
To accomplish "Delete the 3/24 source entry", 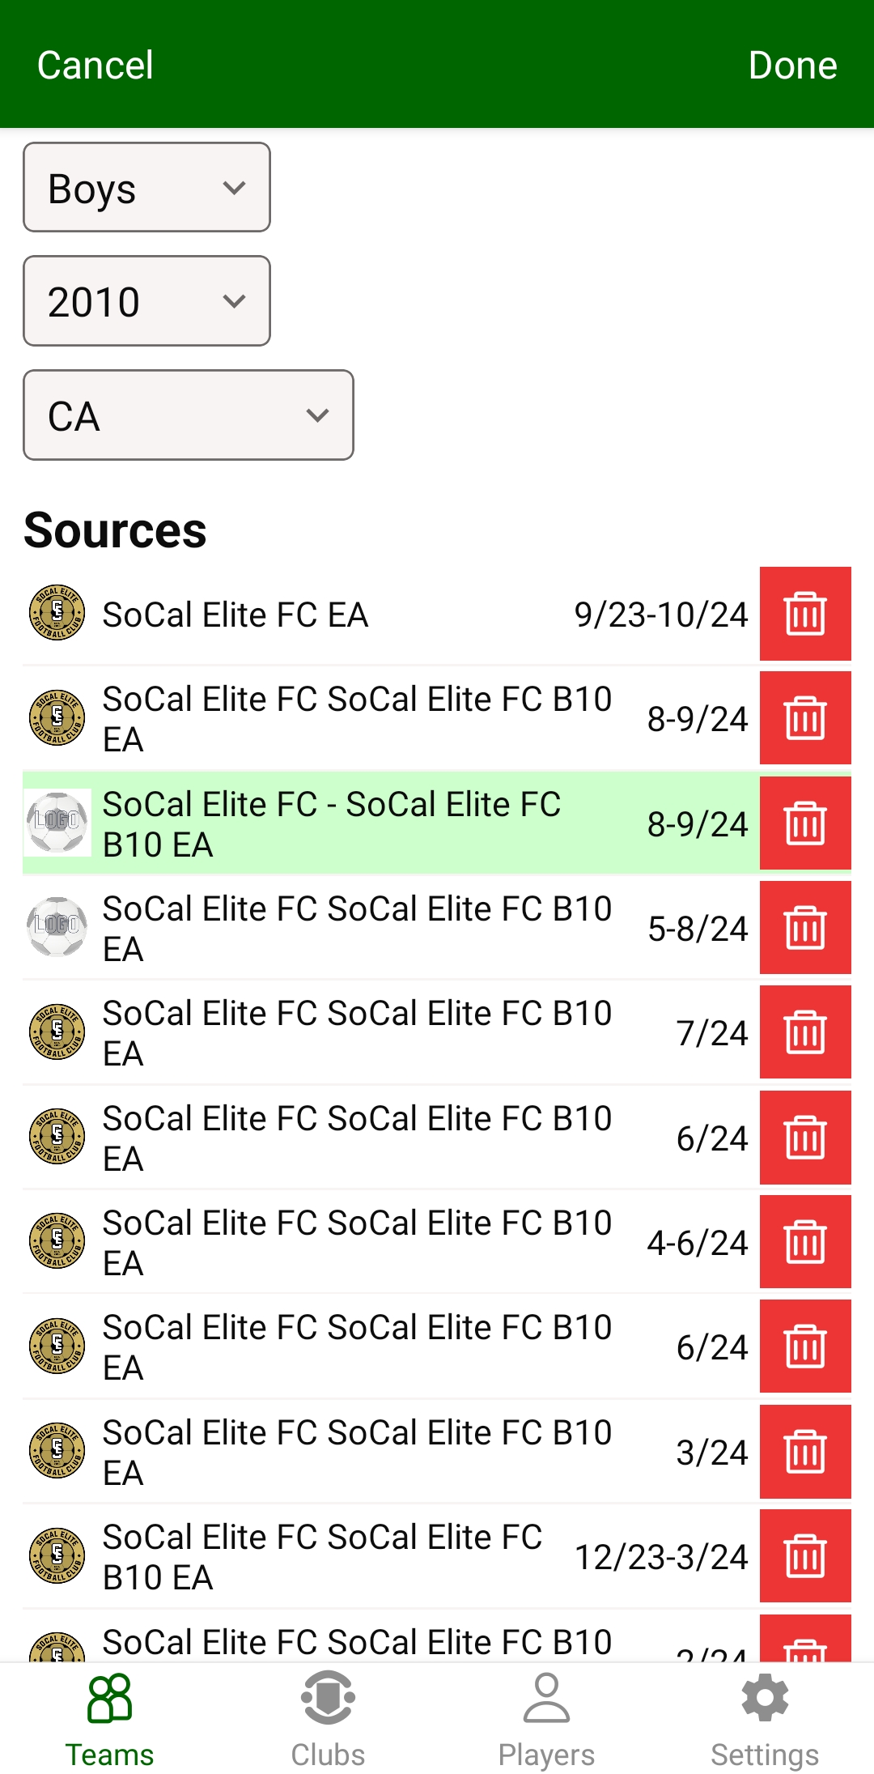I will point(804,1452).
